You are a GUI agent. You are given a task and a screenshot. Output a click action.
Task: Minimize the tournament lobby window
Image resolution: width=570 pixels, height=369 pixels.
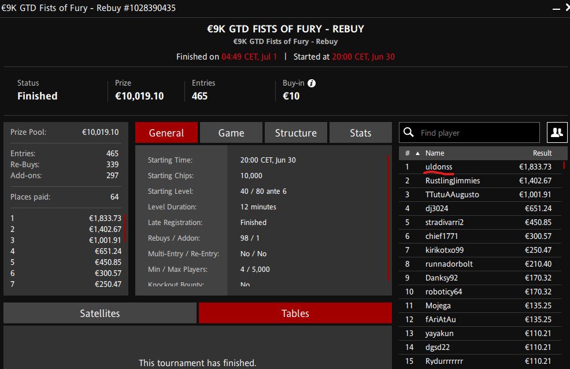tap(556, 8)
